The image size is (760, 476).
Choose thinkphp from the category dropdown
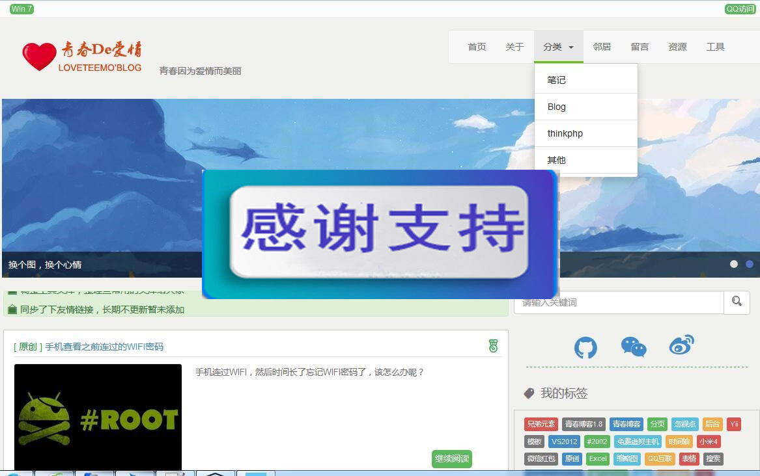point(586,133)
